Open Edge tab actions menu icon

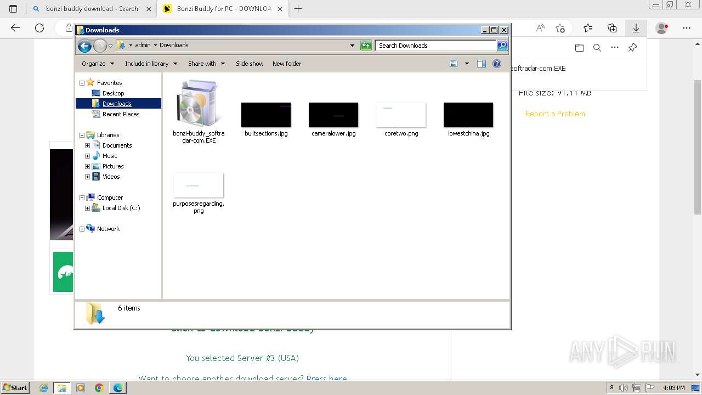click(x=13, y=9)
